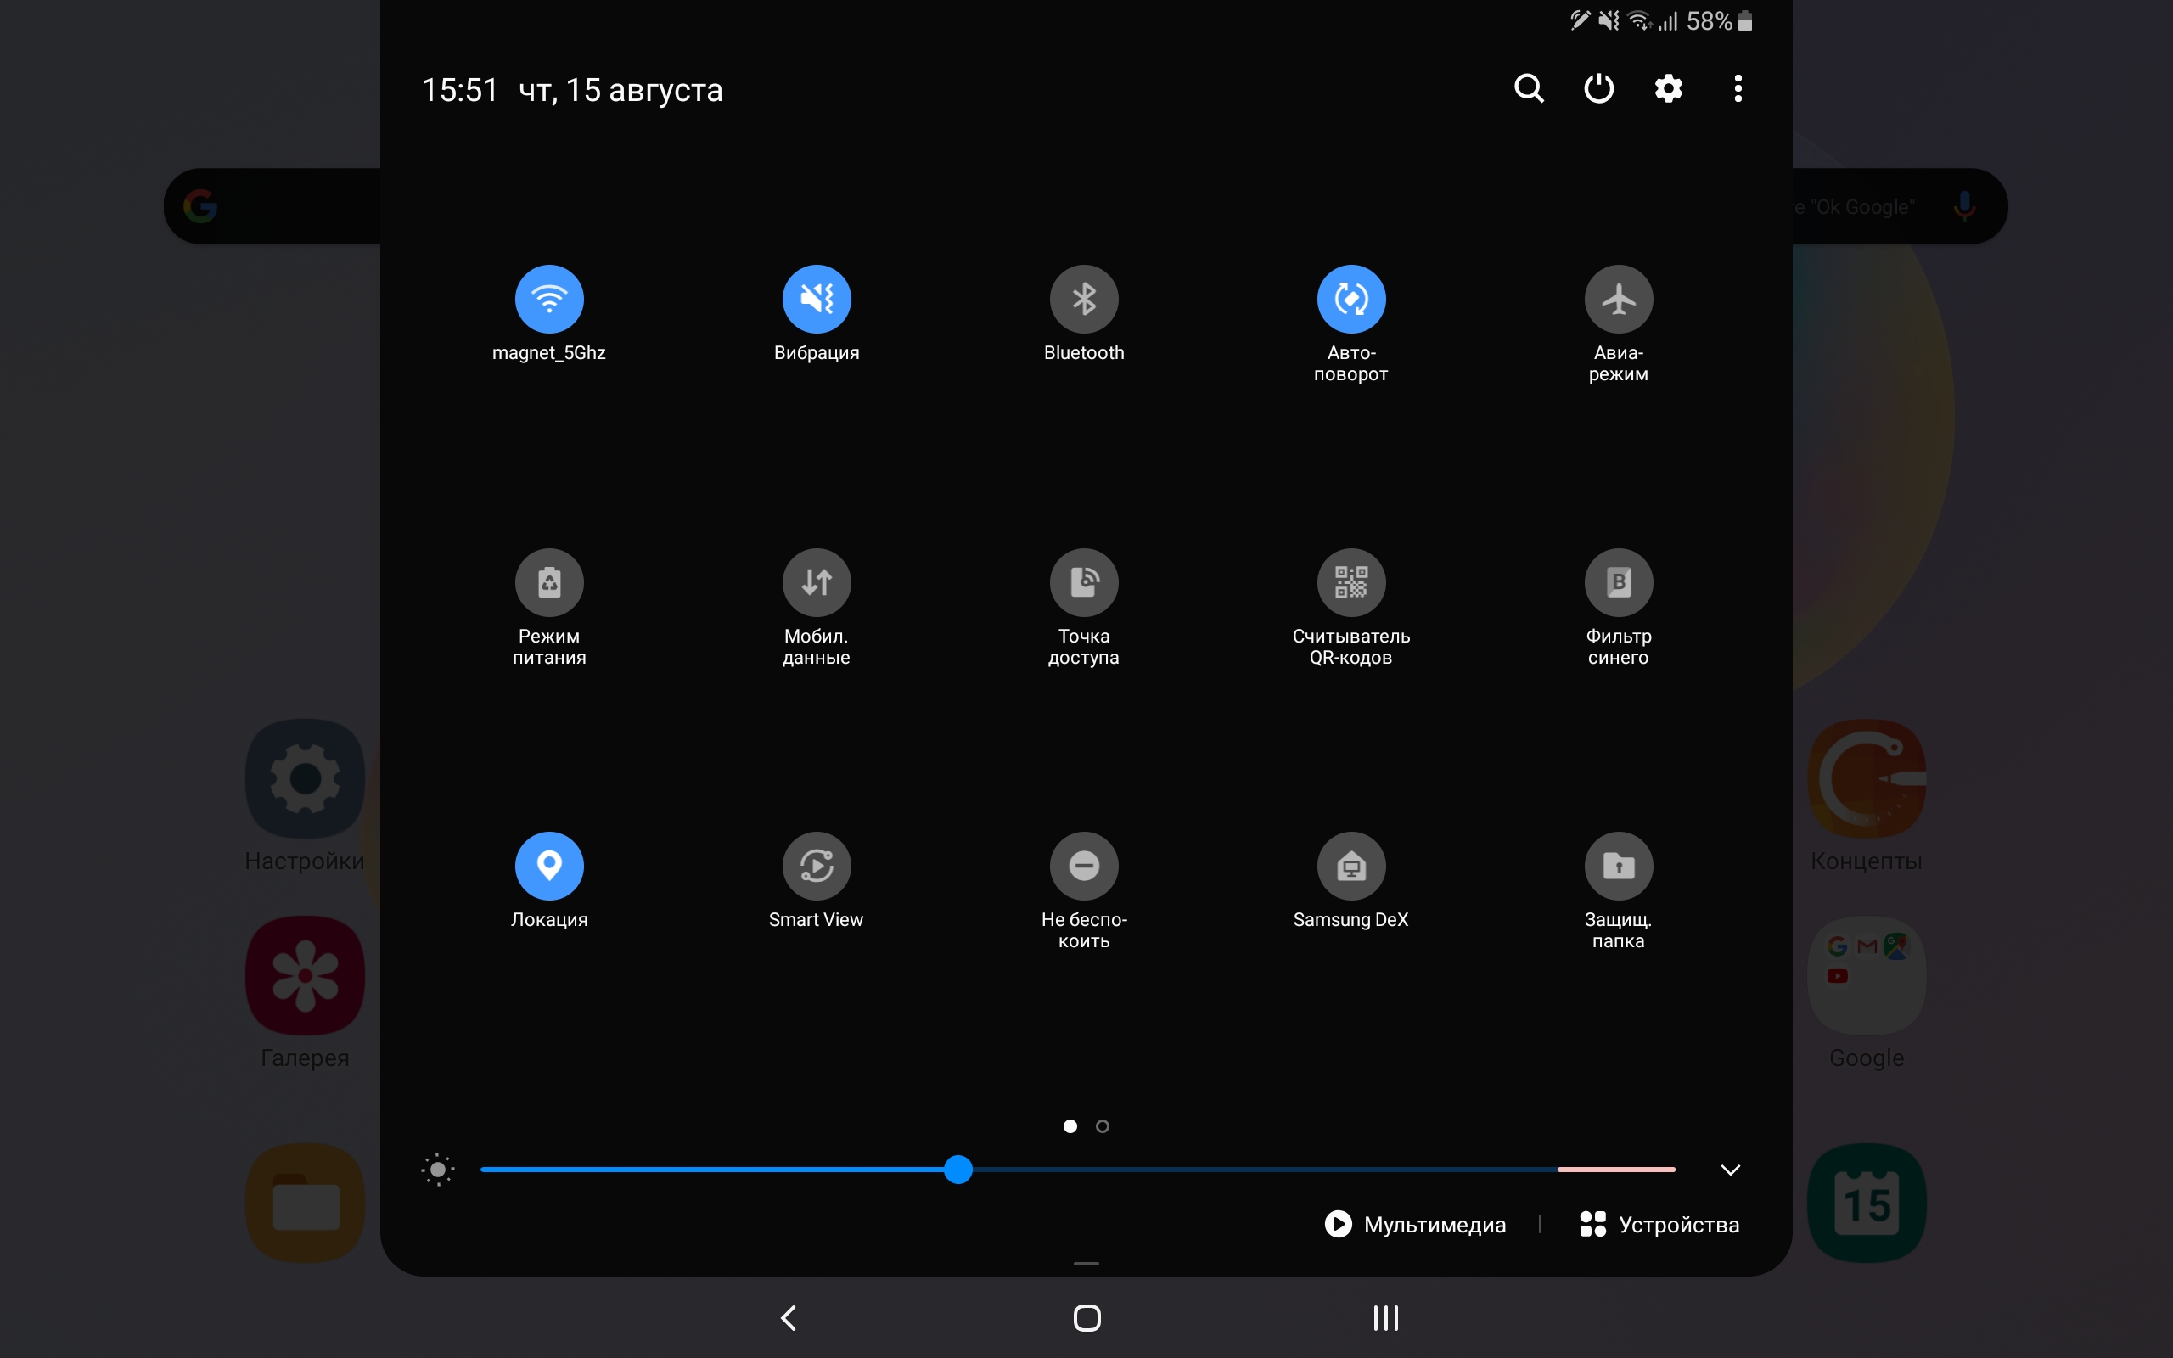Image resolution: width=2173 pixels, height=1358 pixels.
Task: Collapse the panel using bottom handle bar
Action: (x=1086, y=1264)
